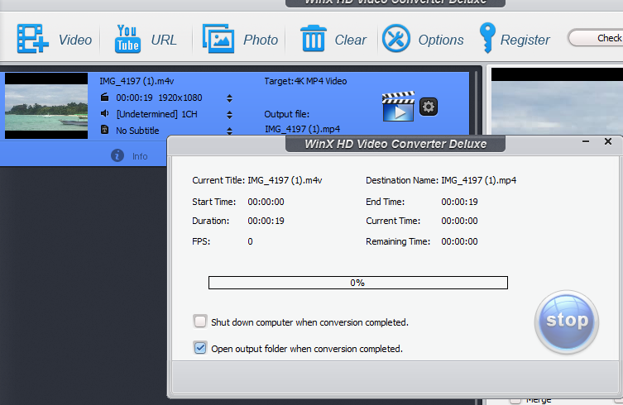Click the Check button in toolbar
Screen dimensions: 623x405
[x=596, y=38]
